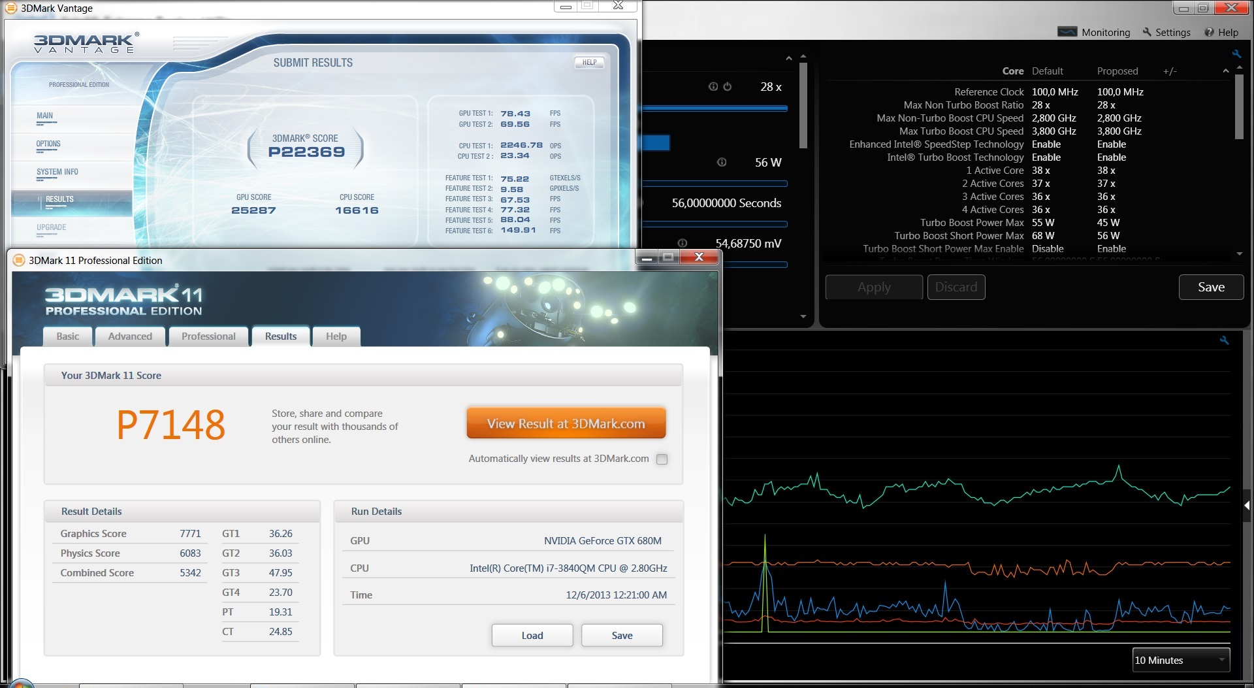This screenshot has width=1254, height=688.
Task: Open the Monitoring view icon
Action: click(x=1067, y=32)
